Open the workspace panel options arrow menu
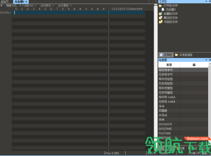 (x=206, y=1)
